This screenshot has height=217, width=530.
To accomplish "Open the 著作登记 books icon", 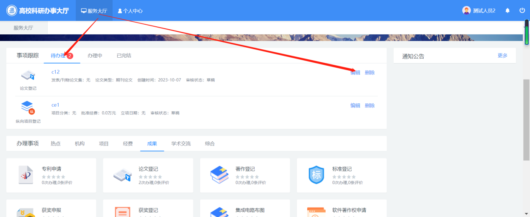I will [219, 175].
